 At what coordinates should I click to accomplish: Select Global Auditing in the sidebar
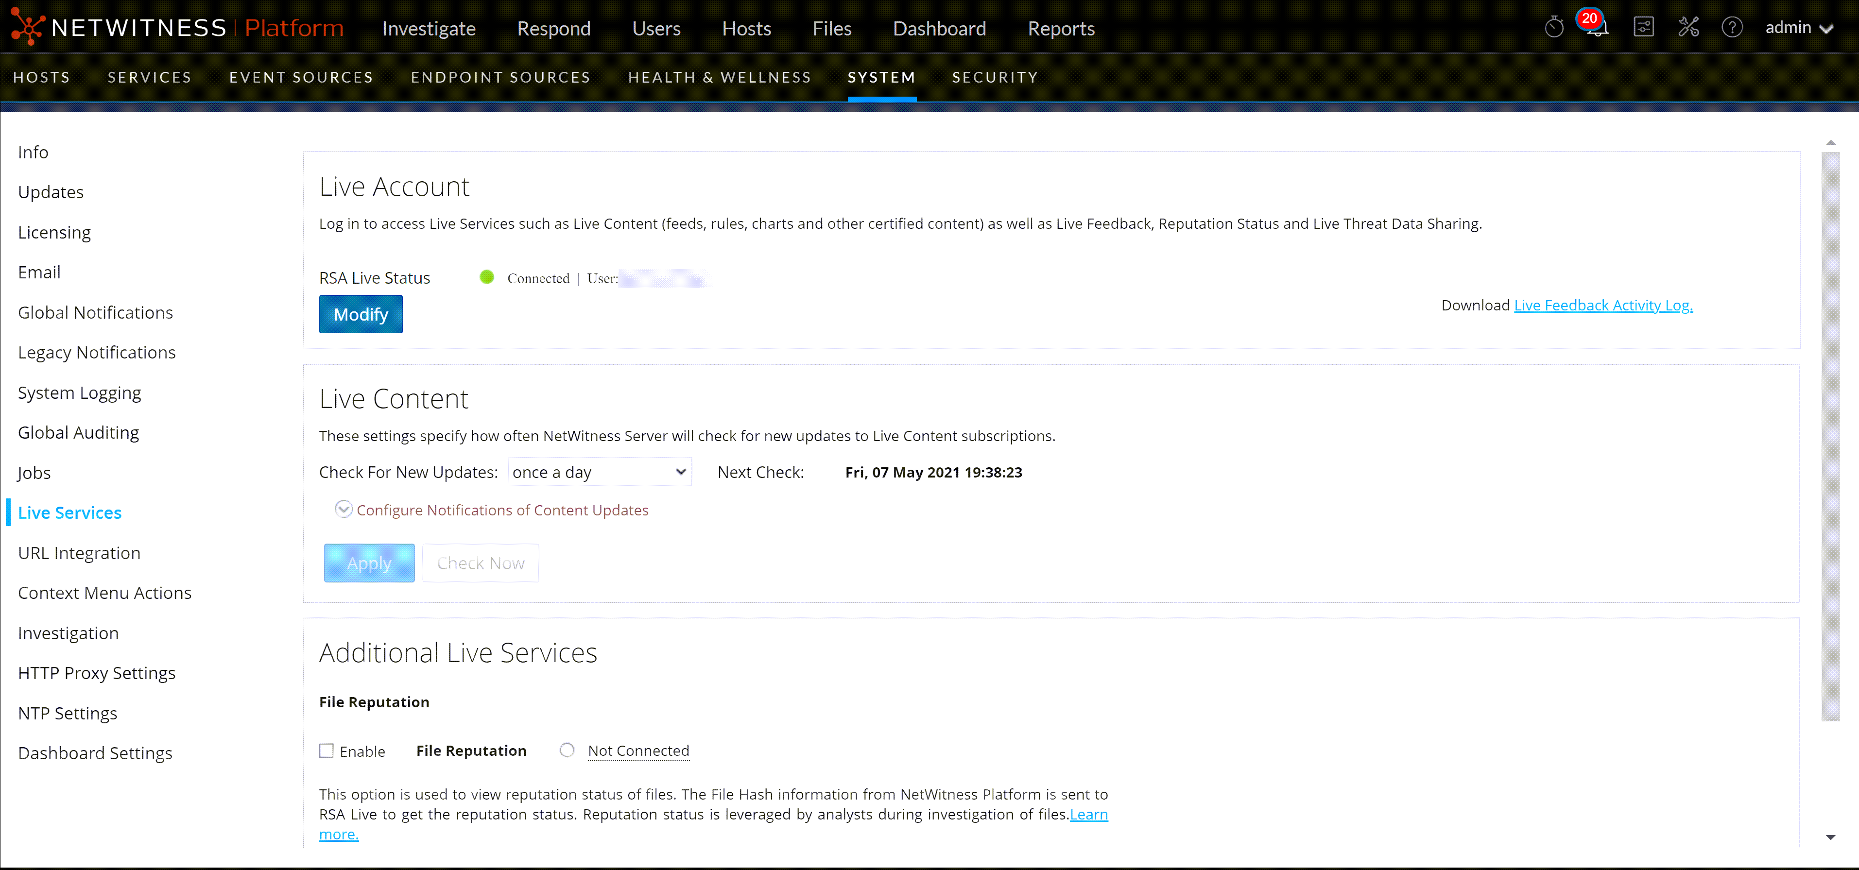[78, 432]
